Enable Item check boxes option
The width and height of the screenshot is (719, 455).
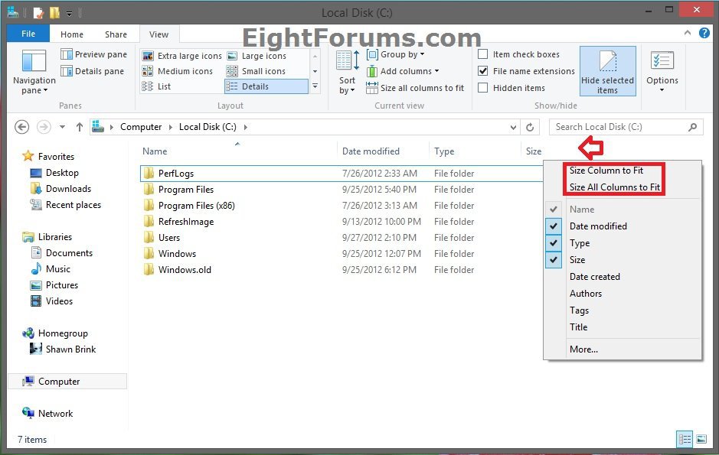coord(483,54)
